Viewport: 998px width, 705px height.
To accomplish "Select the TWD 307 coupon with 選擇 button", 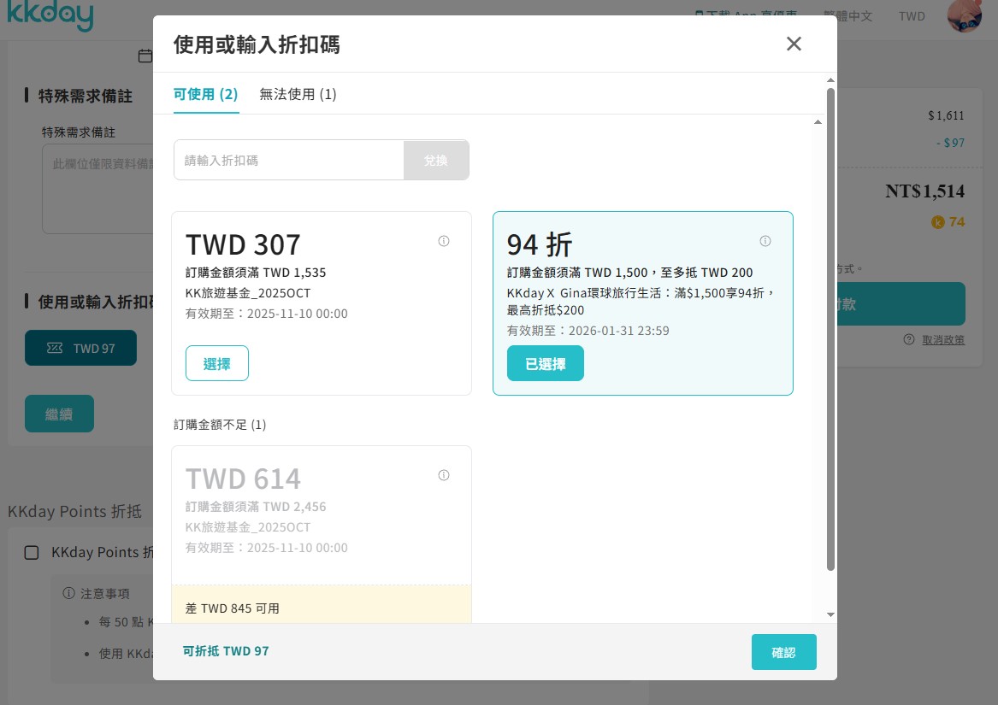I will pyautogui.click(x=216, y=362).
